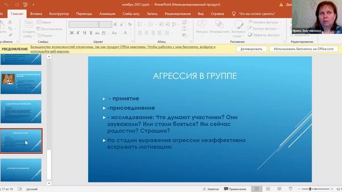The image size is (342, 192).
Task: Click the Заметки notes button
Action: pyautogui.click(x=211, y=189)
